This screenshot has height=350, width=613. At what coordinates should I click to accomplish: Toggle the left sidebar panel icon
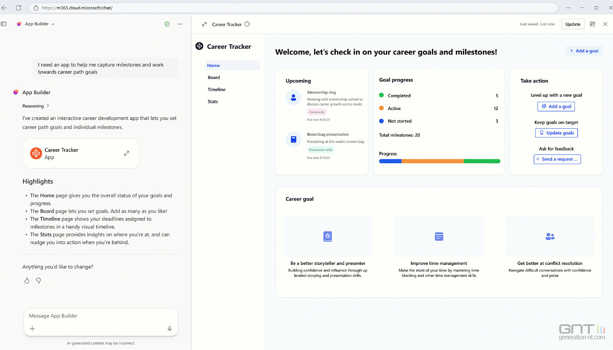click(4, 24)
